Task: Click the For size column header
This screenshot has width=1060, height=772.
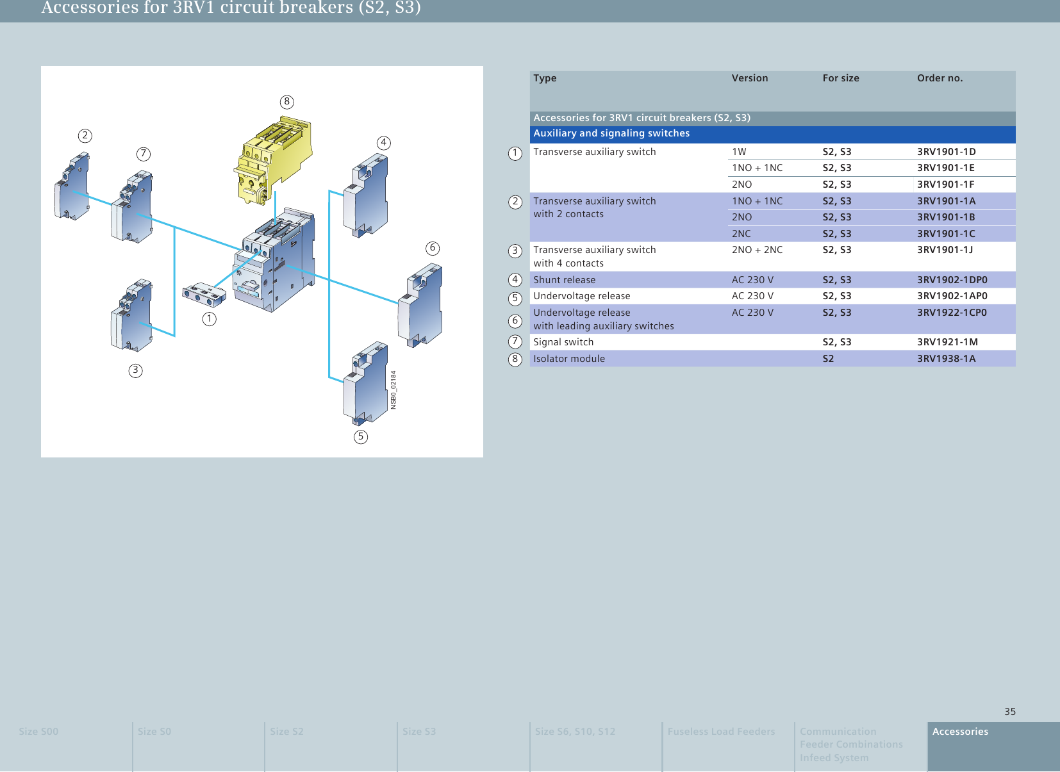Action: click(x=841, y=78)
